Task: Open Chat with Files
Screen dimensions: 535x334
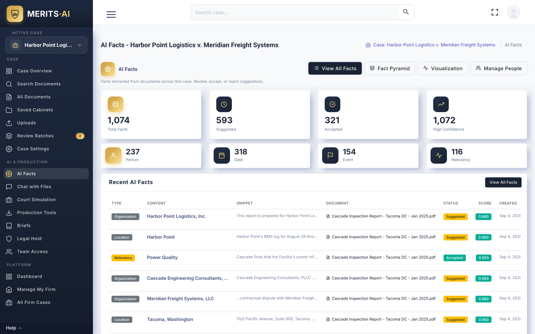Action: (x=46, y=186)
